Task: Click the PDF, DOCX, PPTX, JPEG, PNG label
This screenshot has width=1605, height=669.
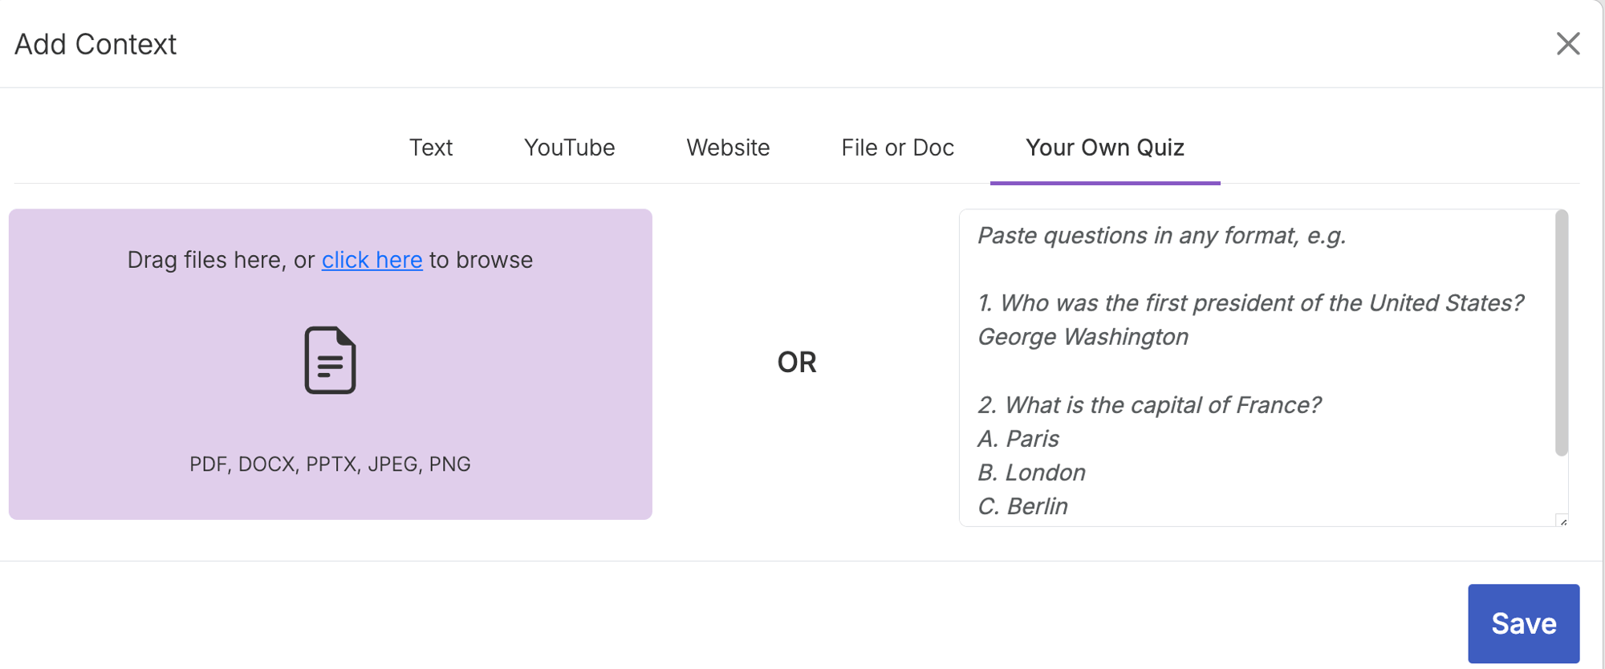Action: tap(330, 464)
